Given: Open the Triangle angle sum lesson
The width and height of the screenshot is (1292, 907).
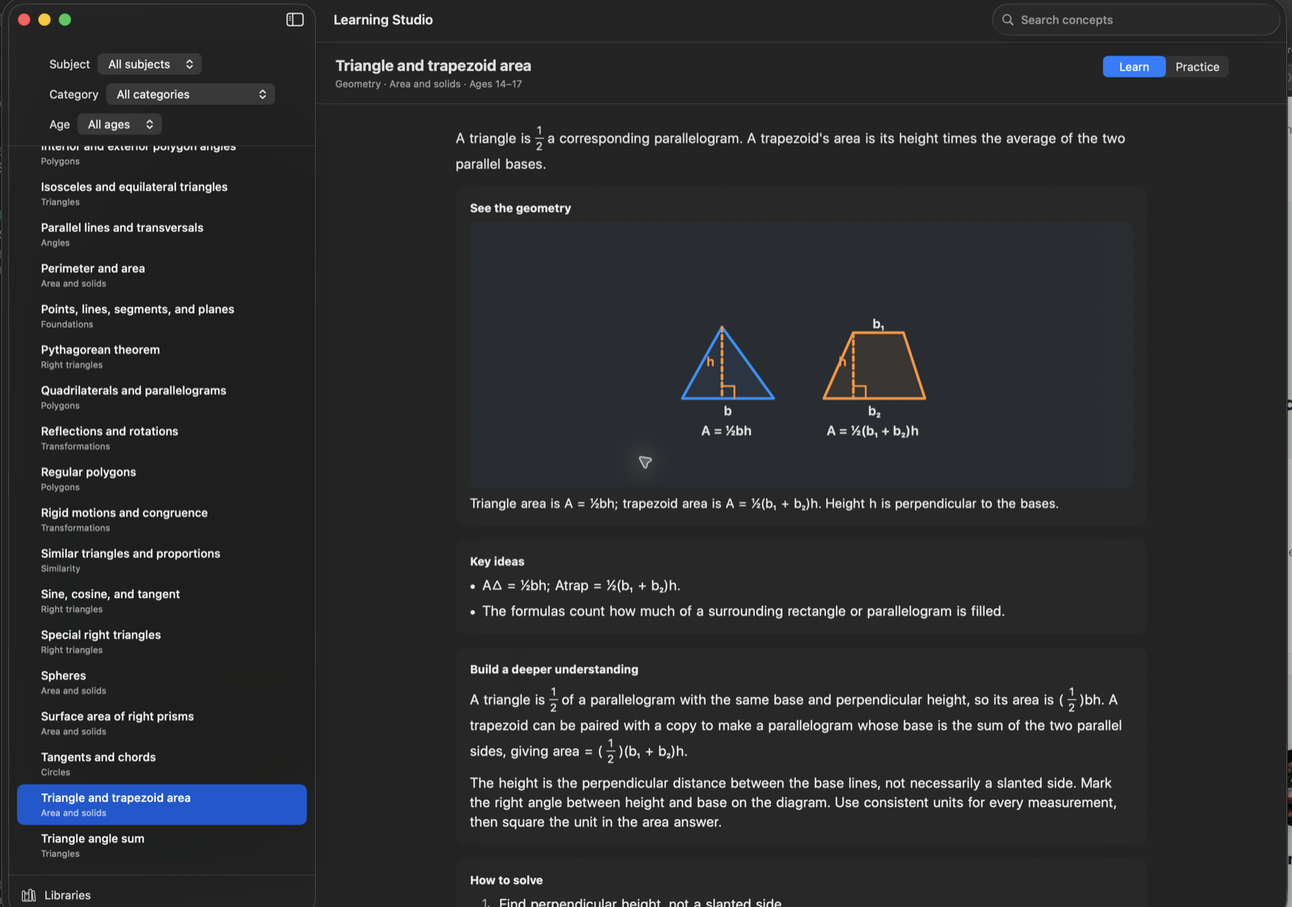Looking at the screenshot, I should (x=161, y=846).
